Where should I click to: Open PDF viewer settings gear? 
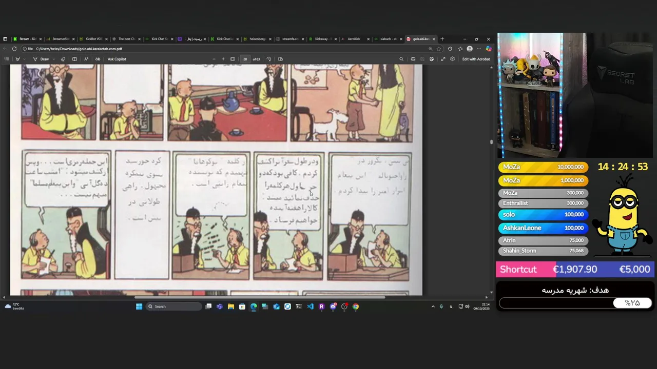[x=452, y=59]
